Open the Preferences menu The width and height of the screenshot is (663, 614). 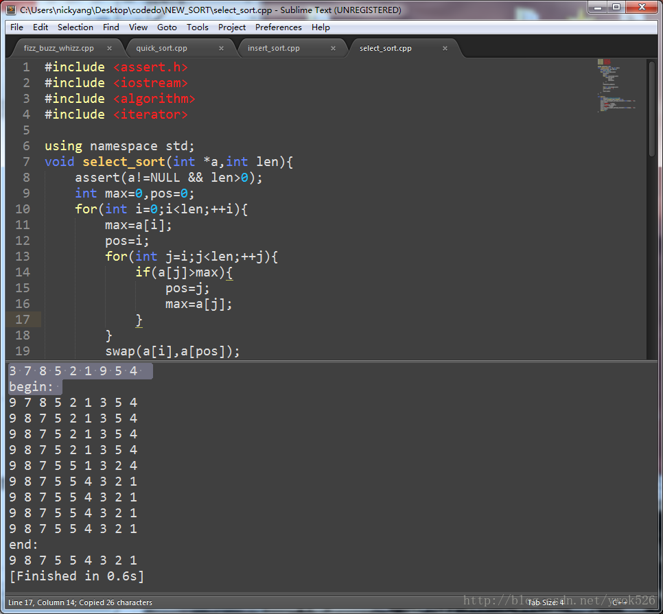point(278,27)
